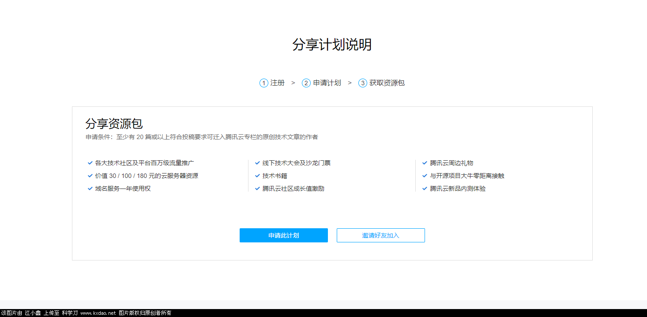The image size is (647, 317).
Task: Click the text 腾讯云周边礼物
Action: point(451,163)
